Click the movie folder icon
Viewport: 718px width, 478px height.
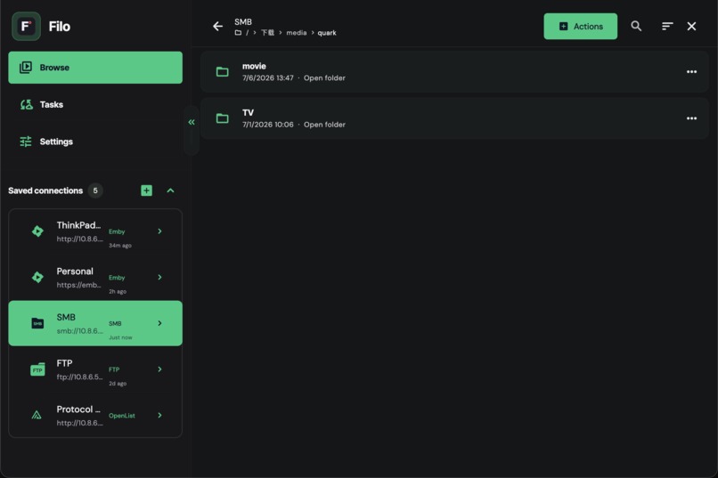[x=222, y=72]
